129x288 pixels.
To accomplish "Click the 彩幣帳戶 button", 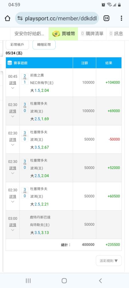I will coord(17,45).
